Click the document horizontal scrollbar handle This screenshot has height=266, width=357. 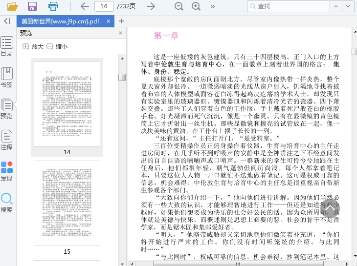pyautogui.click(x=238, y=264)
